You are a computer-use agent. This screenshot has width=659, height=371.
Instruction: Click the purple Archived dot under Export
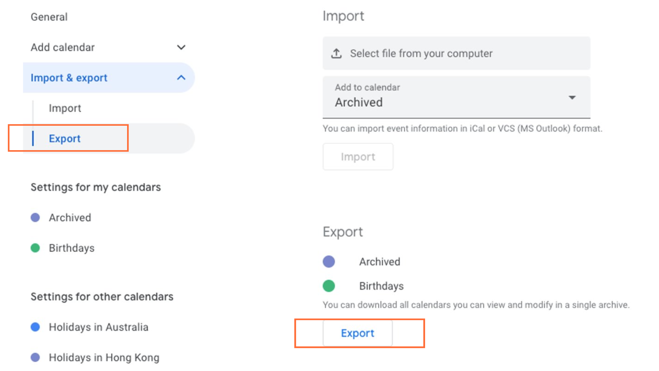pyautogui.click(x=329, y=261)
